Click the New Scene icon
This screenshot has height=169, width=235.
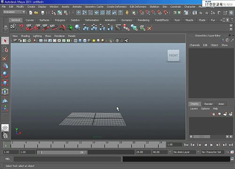pos(31,13)
